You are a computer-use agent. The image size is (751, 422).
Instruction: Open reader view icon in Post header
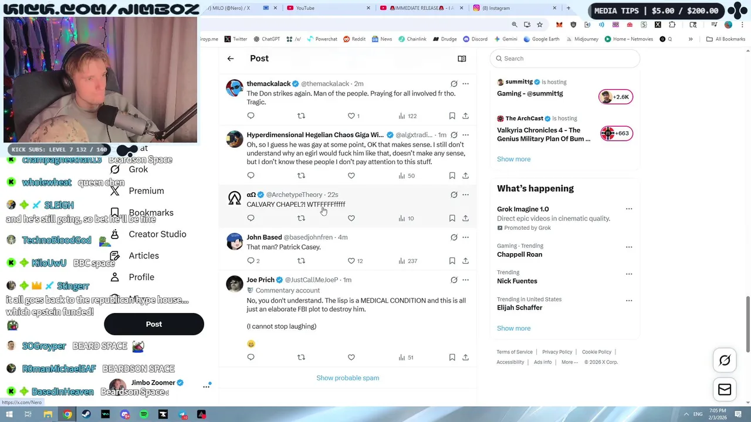[462, 59]
